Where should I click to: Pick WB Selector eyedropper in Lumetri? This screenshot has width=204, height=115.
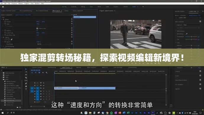pos(187,34)
